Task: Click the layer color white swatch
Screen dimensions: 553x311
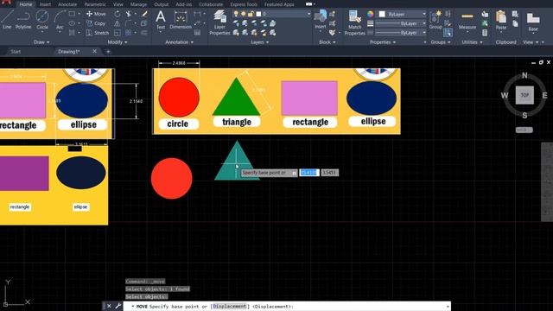Action: (258, 14)
